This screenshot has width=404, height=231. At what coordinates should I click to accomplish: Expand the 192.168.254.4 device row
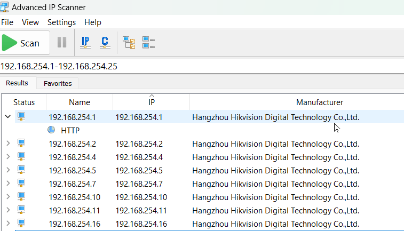pos(7,157)
